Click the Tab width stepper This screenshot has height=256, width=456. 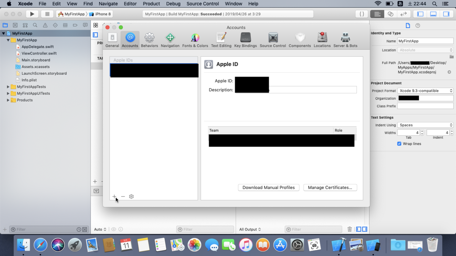pyautogui.click(x=422, y=133)
